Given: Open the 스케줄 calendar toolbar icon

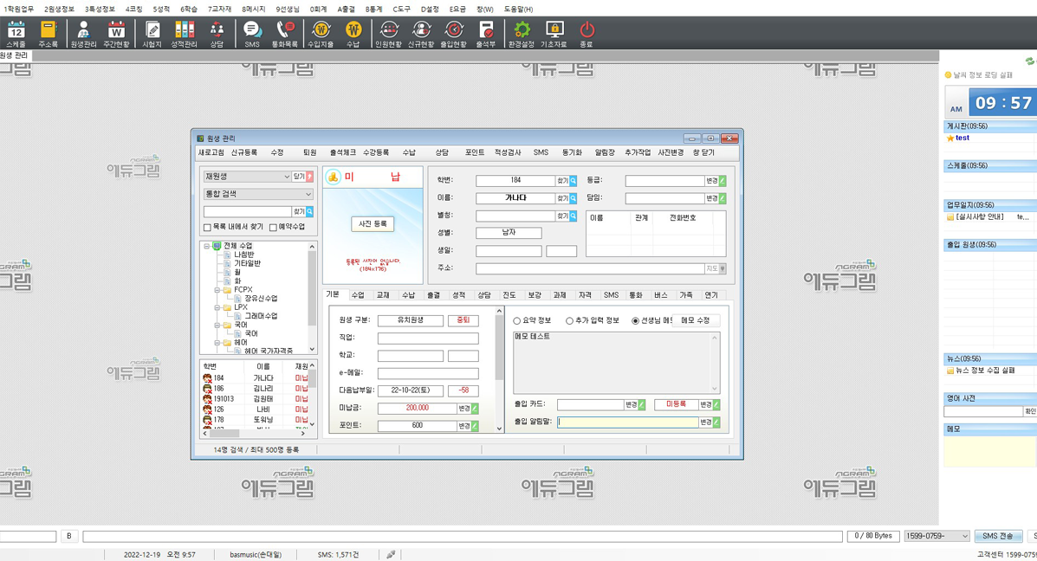Looking at the screenshot, I should (16, 32).
